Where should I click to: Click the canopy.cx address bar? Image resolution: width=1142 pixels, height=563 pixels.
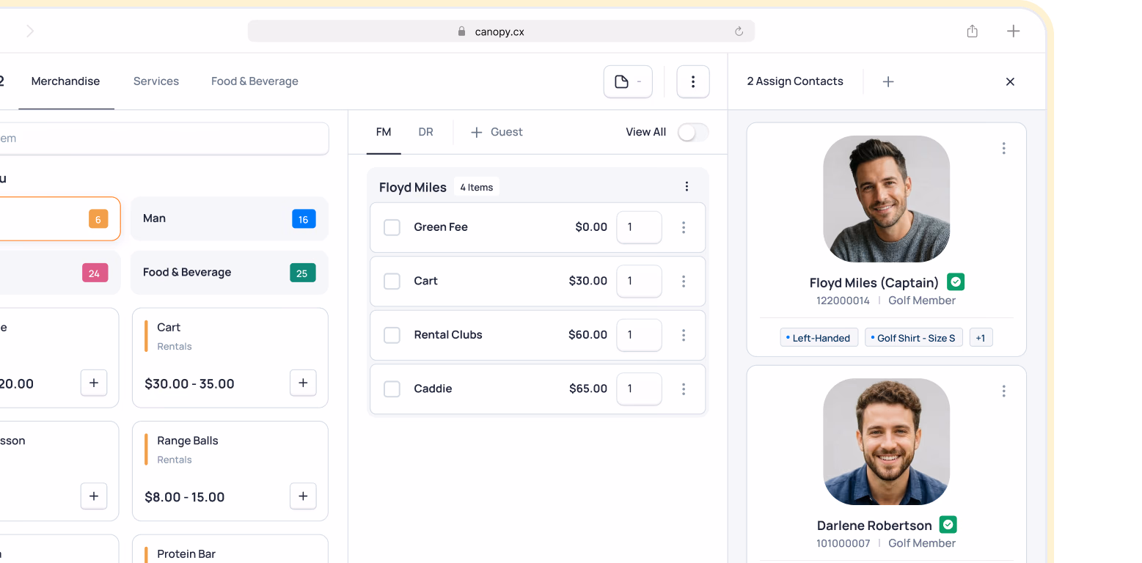[x=501, y=31]
